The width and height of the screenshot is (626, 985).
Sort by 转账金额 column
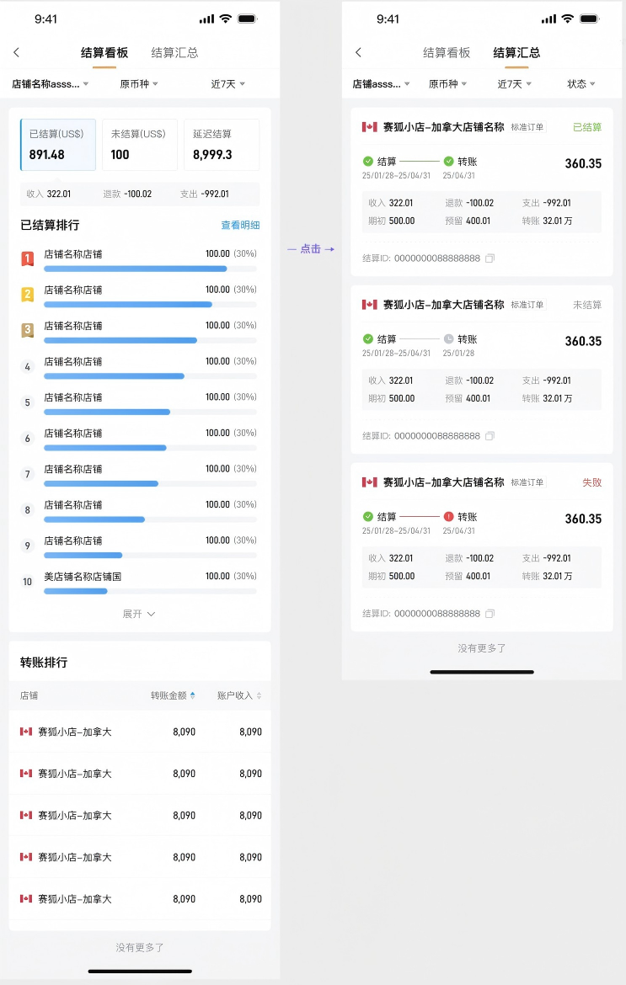click(173, 695)
